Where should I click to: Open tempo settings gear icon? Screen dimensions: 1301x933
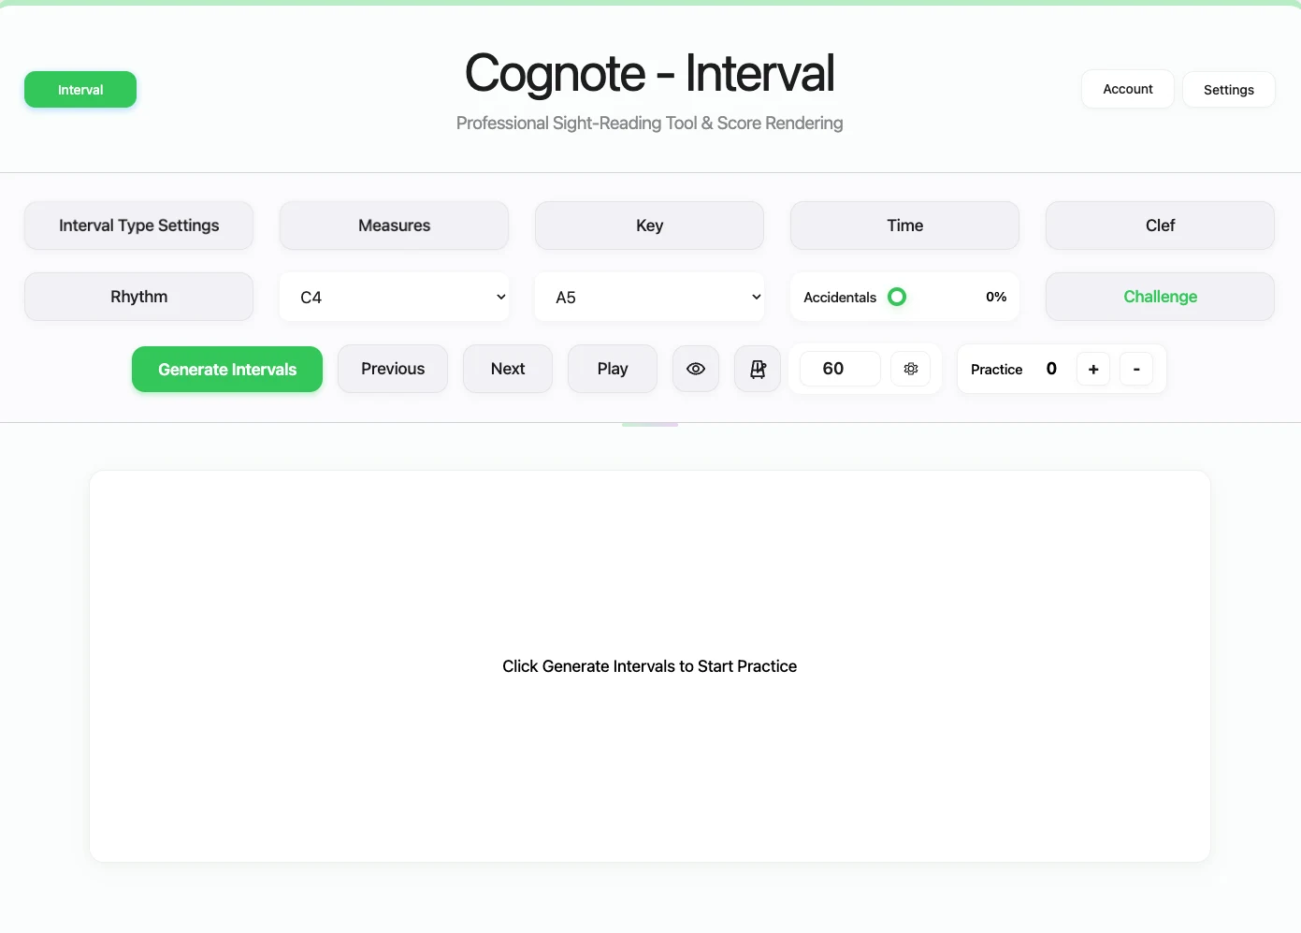[911, 369]
